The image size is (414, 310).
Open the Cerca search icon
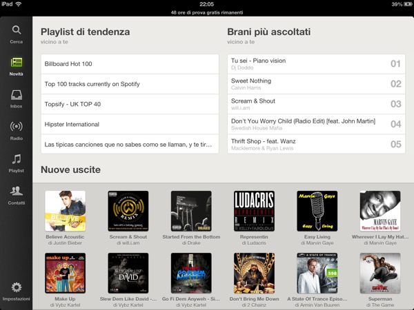pos(16,31)
